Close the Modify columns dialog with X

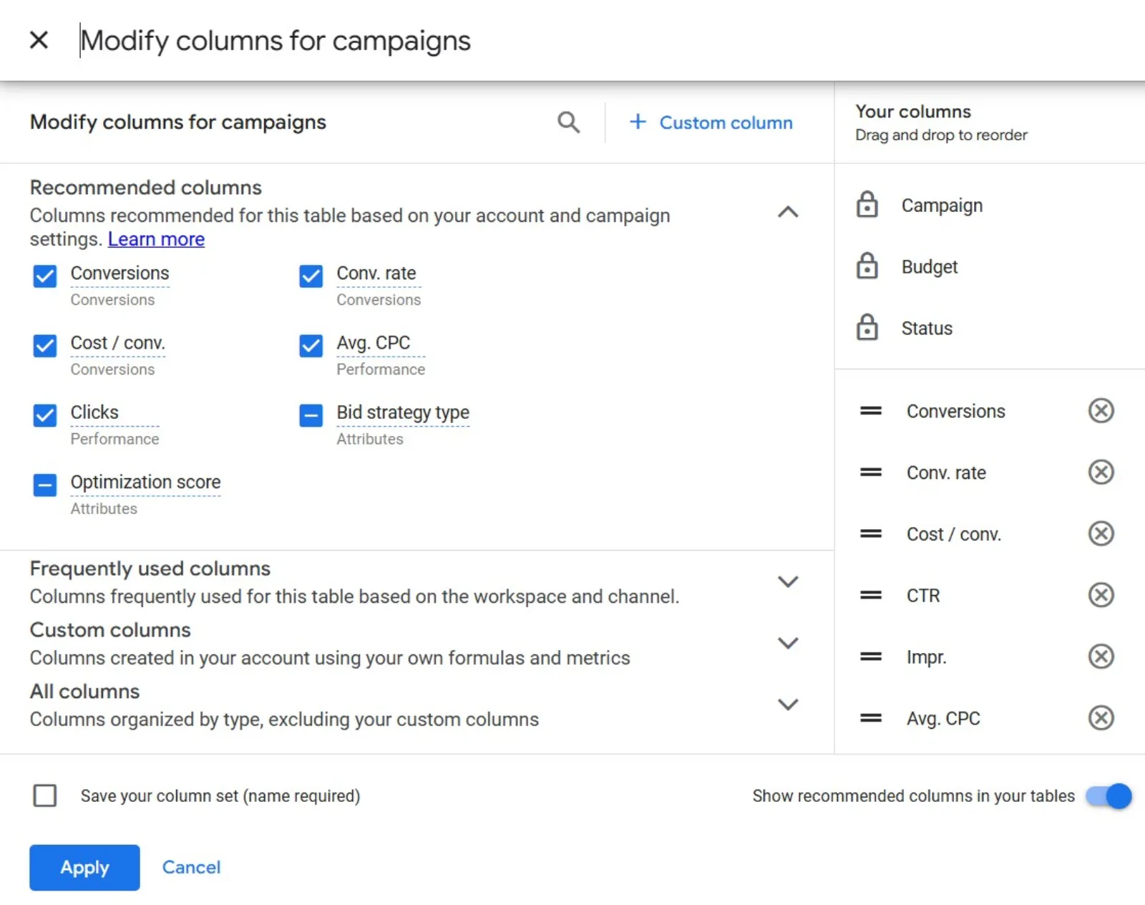coord(39,40)
